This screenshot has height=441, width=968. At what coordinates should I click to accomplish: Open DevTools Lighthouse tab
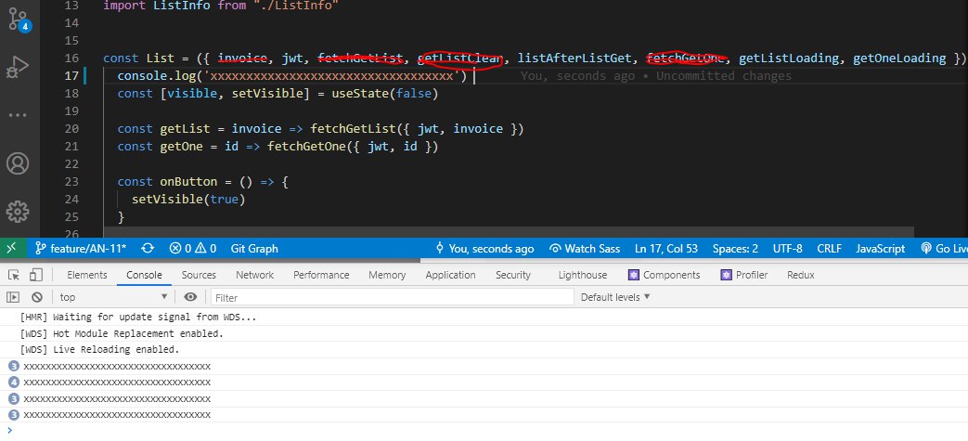click(x=582, y=275)
